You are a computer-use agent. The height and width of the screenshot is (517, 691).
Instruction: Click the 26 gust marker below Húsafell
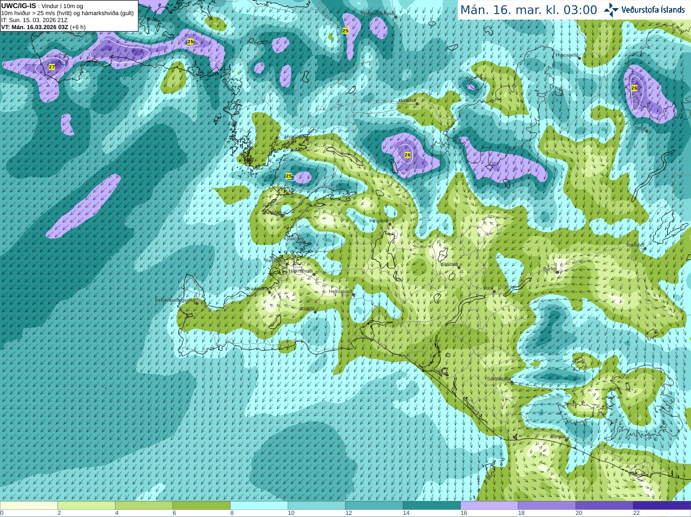point(408,155)
